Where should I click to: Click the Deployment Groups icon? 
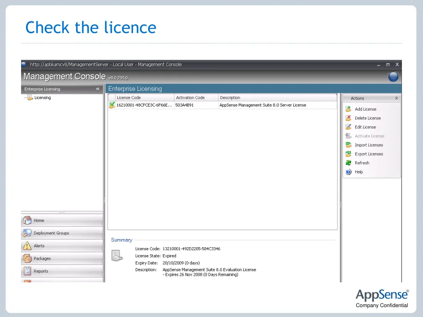click(x=27, y=233)
